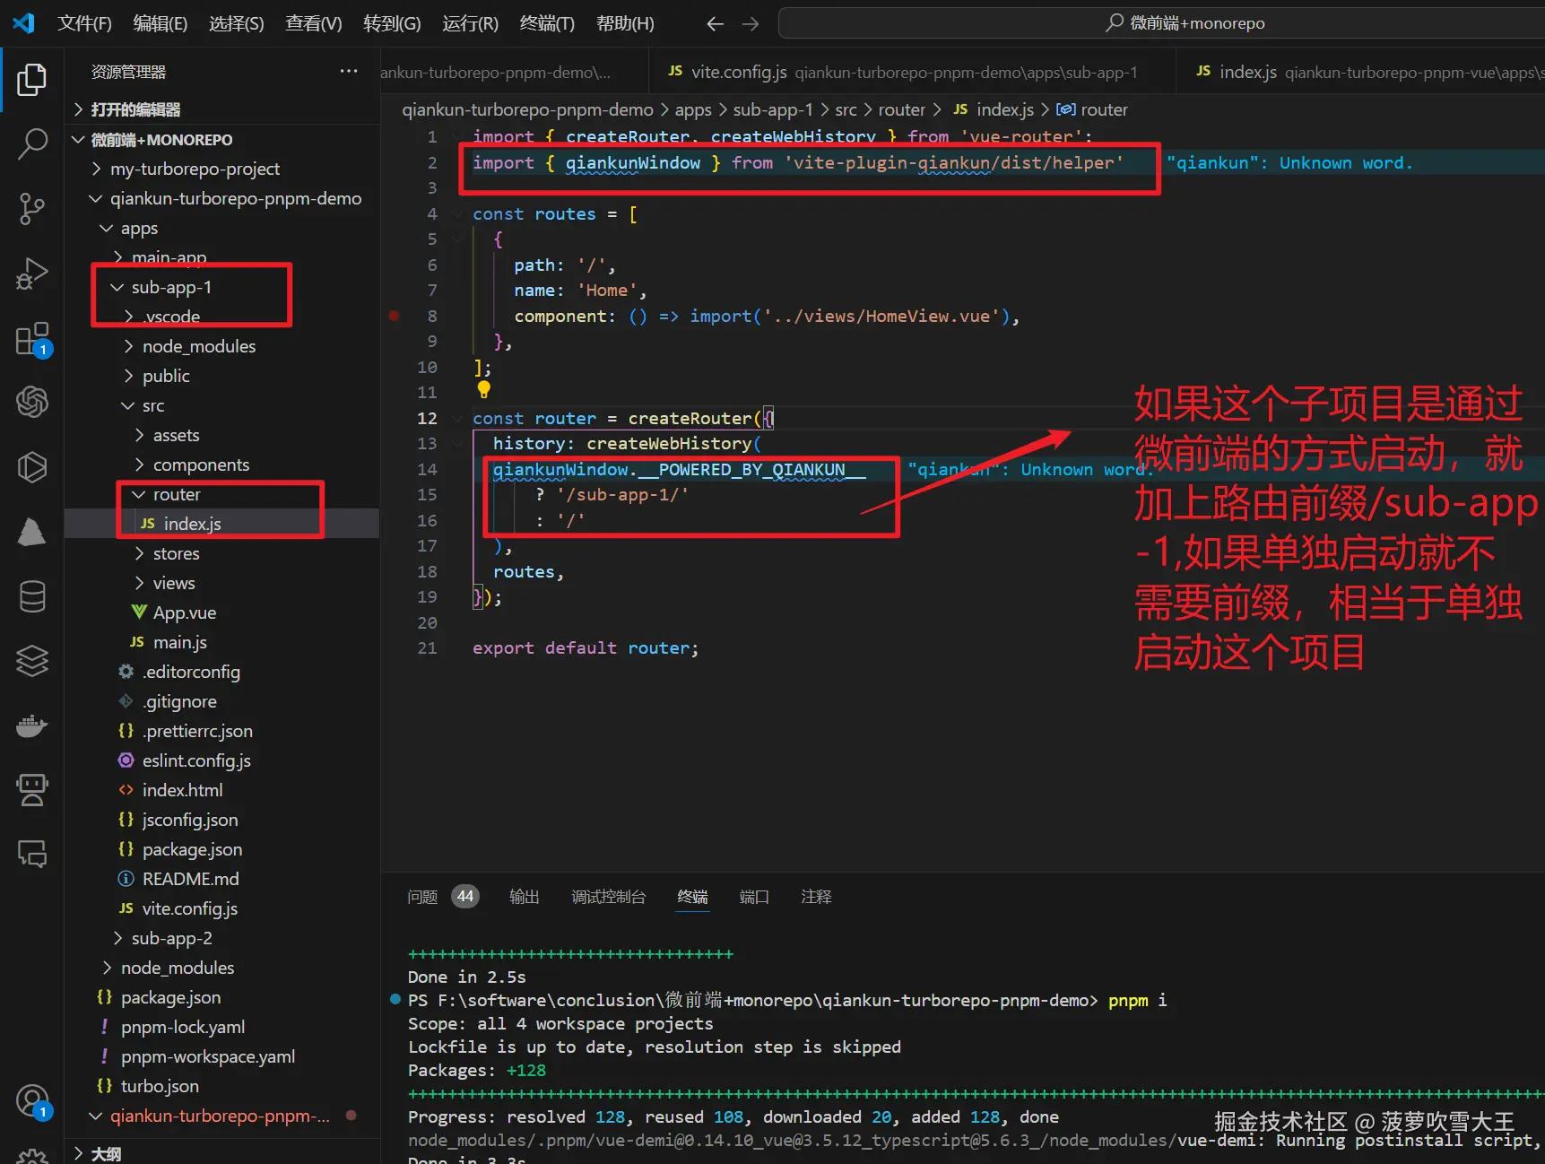Open the 查看(V) menu
The height and width of the screenshot is (1164, 1545).
pyautogui.click(x=313, y=23)
